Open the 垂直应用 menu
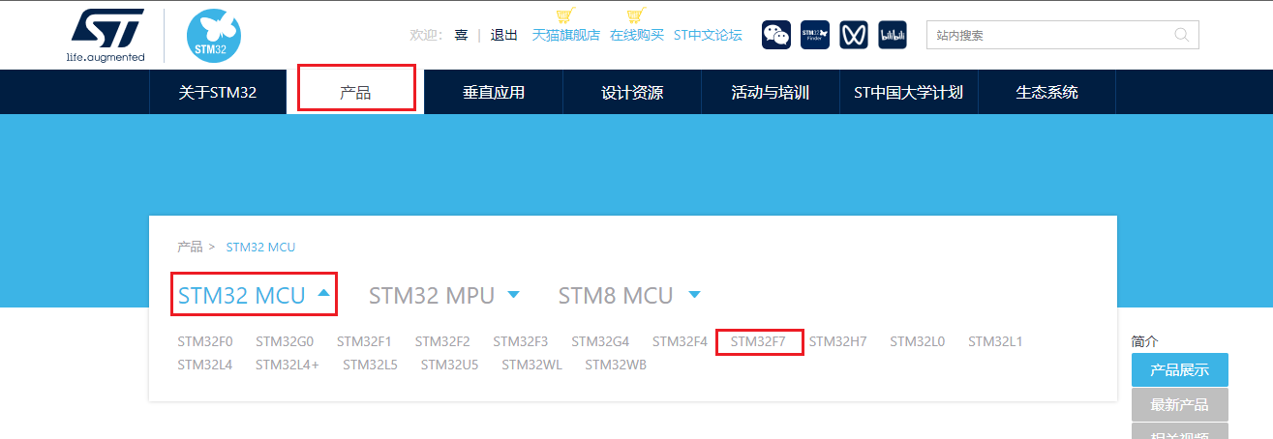Image resolution: width=1273 pixels, height=439 pixels. coord(494,93)
